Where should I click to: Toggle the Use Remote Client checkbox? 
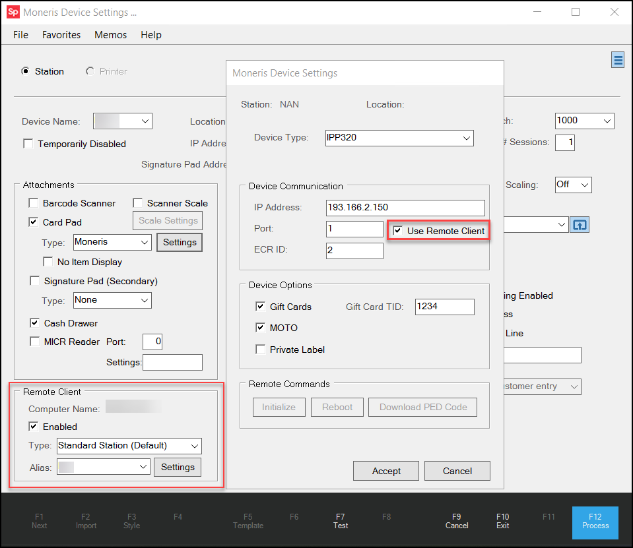[x=397, y=231]
